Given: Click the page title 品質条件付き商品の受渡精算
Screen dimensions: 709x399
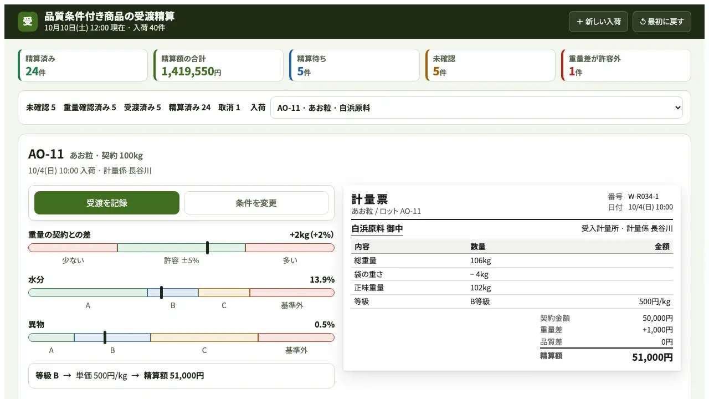Looking at the screenshot, I should click(x=110, y=17).
